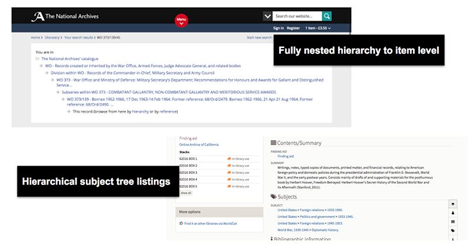Screen dimensions: 468x250
Task: Open the 'Sign in' link
Action: pos(278,28)
